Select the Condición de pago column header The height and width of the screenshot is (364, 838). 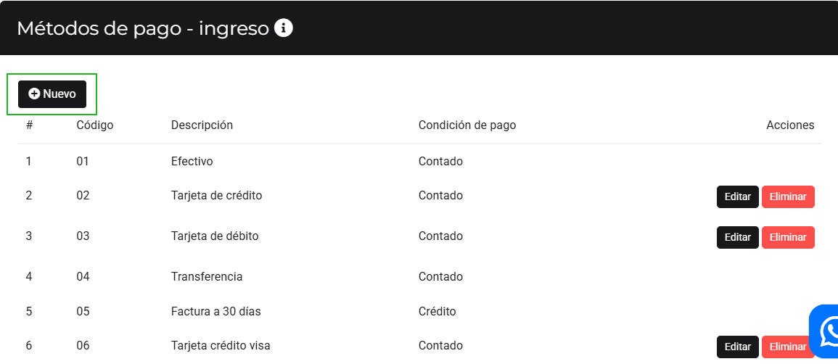point(467,125)
